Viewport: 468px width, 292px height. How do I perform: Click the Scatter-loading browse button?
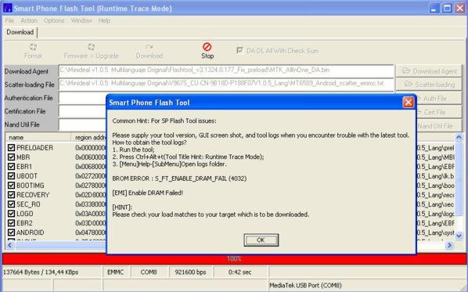(429, 85)
